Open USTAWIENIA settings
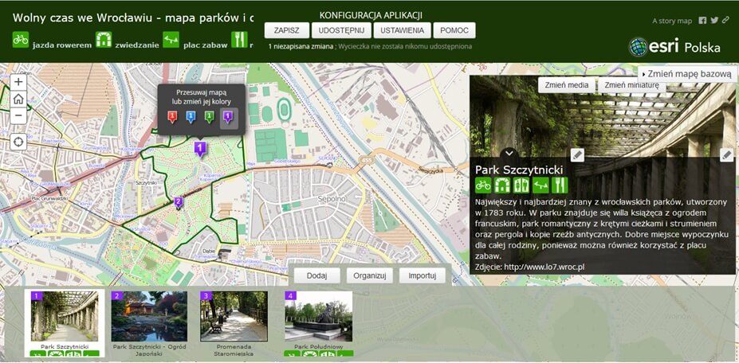The image size is (739, 363). (x=402, y=30)
